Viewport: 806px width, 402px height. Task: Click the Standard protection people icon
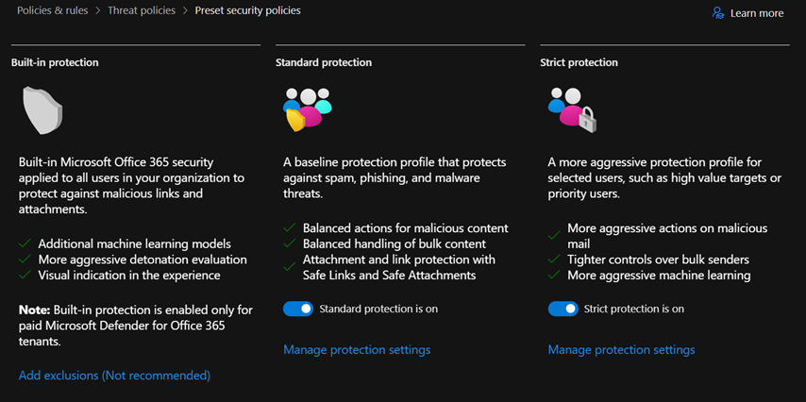click(307, 109)
